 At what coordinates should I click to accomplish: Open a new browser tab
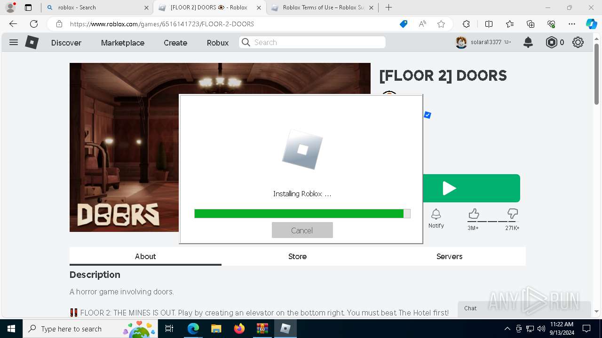(x=388, y=8)
